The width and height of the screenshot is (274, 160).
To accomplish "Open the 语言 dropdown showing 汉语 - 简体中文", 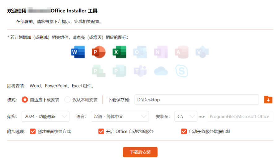I will coord(120,116).
